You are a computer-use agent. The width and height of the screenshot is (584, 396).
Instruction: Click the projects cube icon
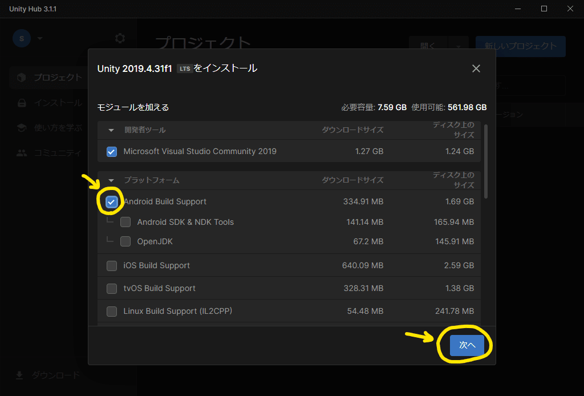[22, 77]
